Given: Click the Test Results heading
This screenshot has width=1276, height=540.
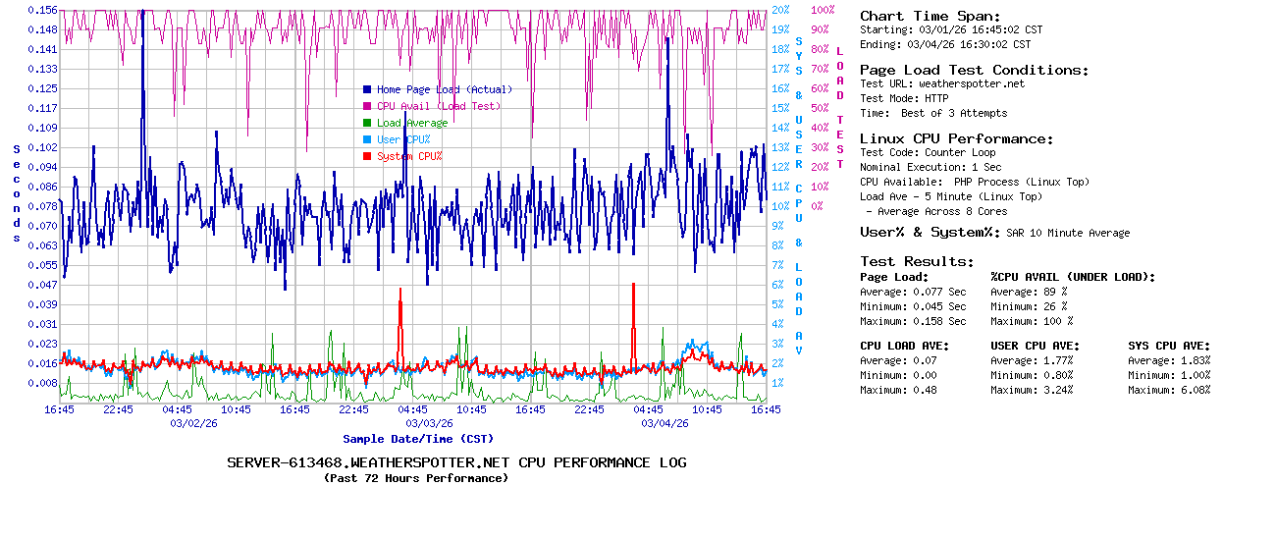Looking at the screenshot, I should pyautogui.click(x=917, y=261).
